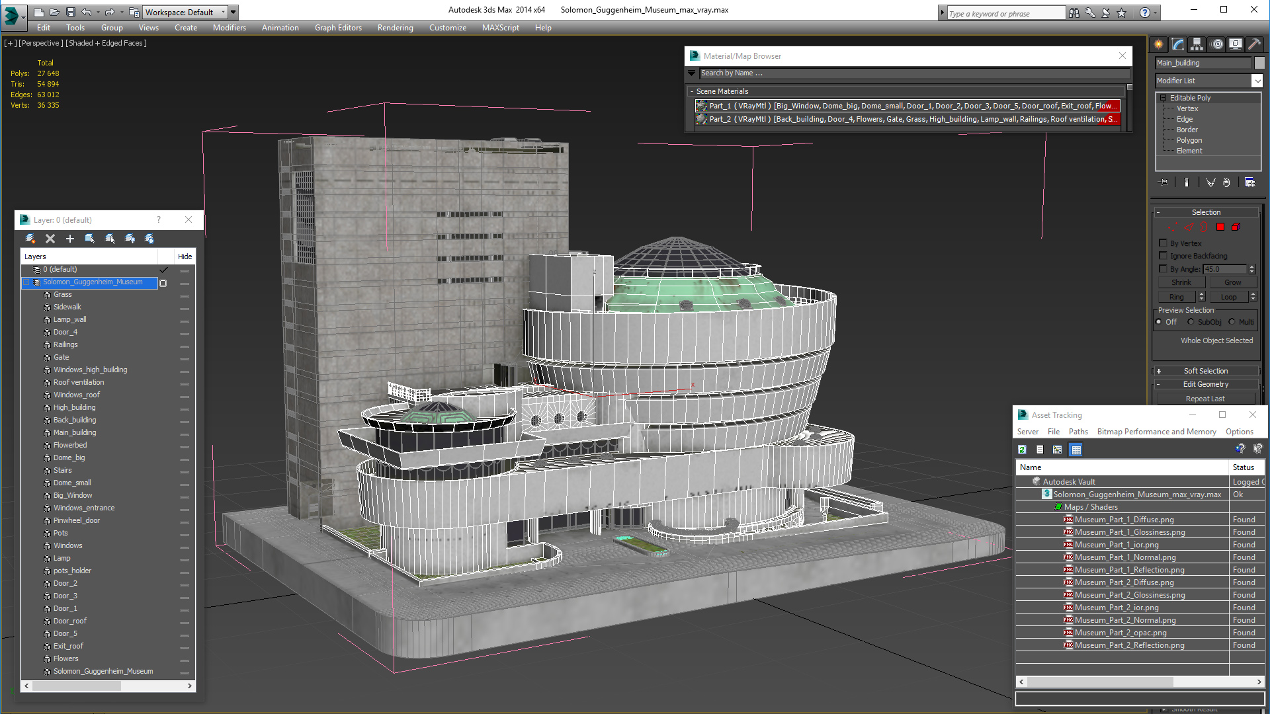Image resolution: width=1270 pixels, height=714 pixels.
Task: Click the object color swatch next to Main_building
Action: (1259, 63)
